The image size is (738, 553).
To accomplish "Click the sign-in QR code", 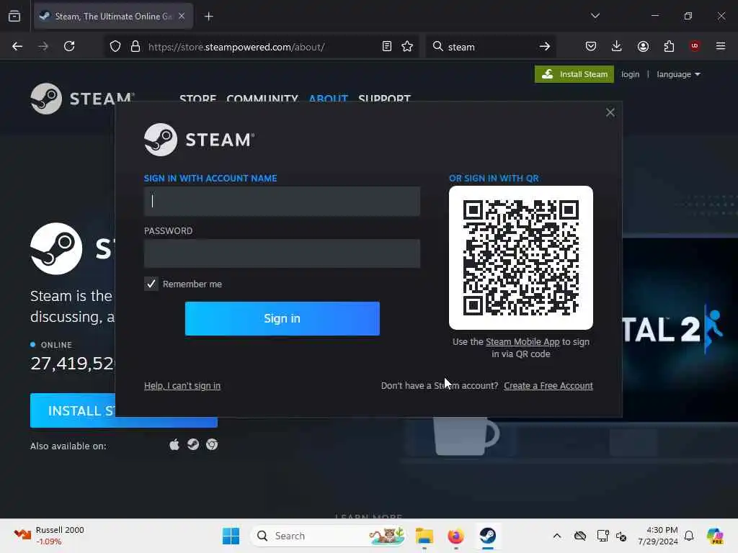I will (x=521, y=258).
